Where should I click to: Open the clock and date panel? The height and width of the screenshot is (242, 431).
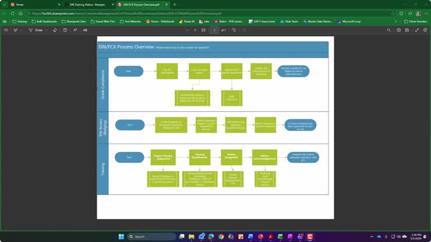tap(416, 237)
